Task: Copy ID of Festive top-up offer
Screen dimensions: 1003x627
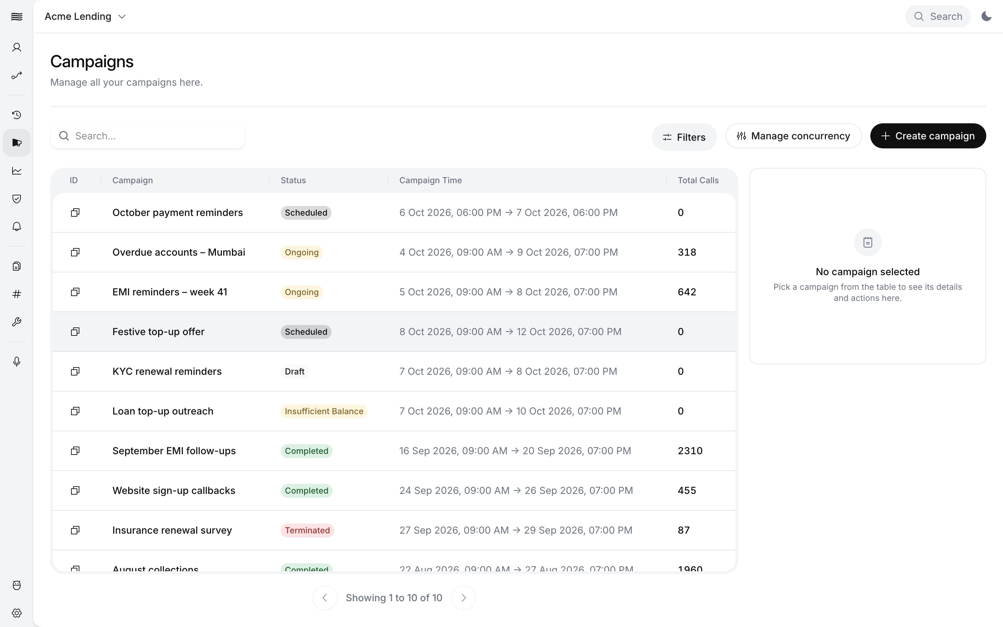Action: pyautogui.click(x=75, y=332)
